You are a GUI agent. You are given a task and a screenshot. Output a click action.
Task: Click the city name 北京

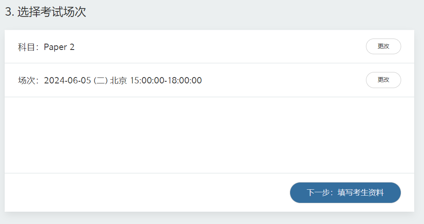(119, 80)
